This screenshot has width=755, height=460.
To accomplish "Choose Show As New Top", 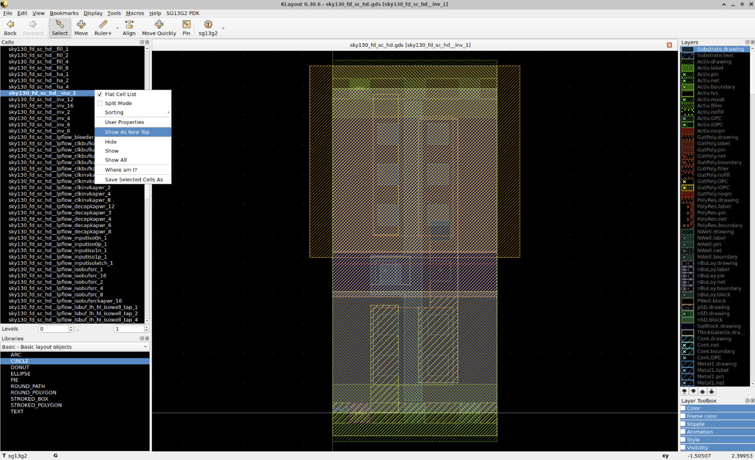I will coord(127,132).
